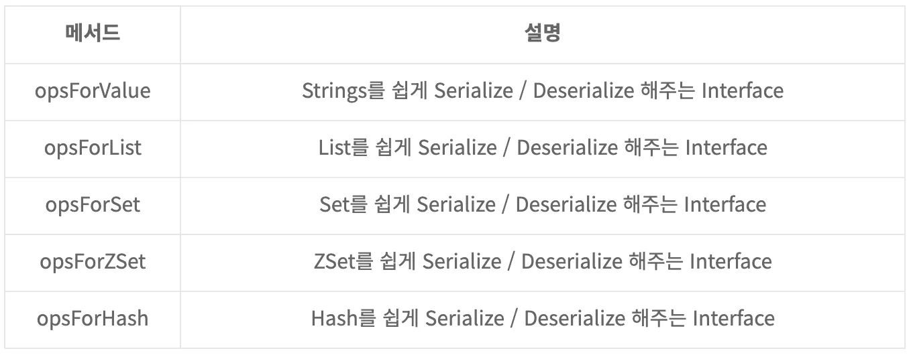Click the ZSet Serialize / Deserialize description cell
The image size is (911, 355).
click(543, 261)
